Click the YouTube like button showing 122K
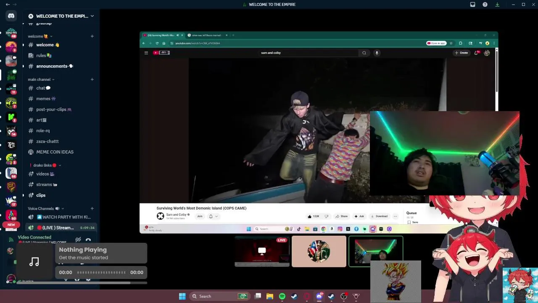 (314, 216)
